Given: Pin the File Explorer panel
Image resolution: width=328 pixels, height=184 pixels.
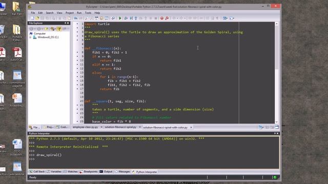Looking at the screenshot, I should click(x=65, y=23).
